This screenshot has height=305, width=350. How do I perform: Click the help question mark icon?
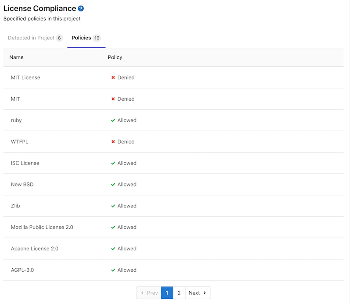pos(81,8)
